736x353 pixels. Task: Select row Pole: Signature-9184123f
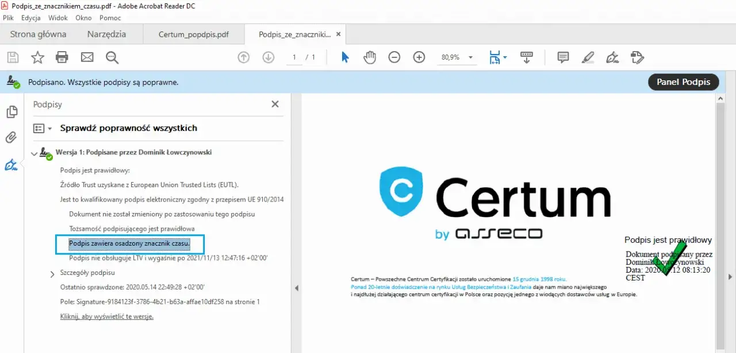(x=160, y=302)
